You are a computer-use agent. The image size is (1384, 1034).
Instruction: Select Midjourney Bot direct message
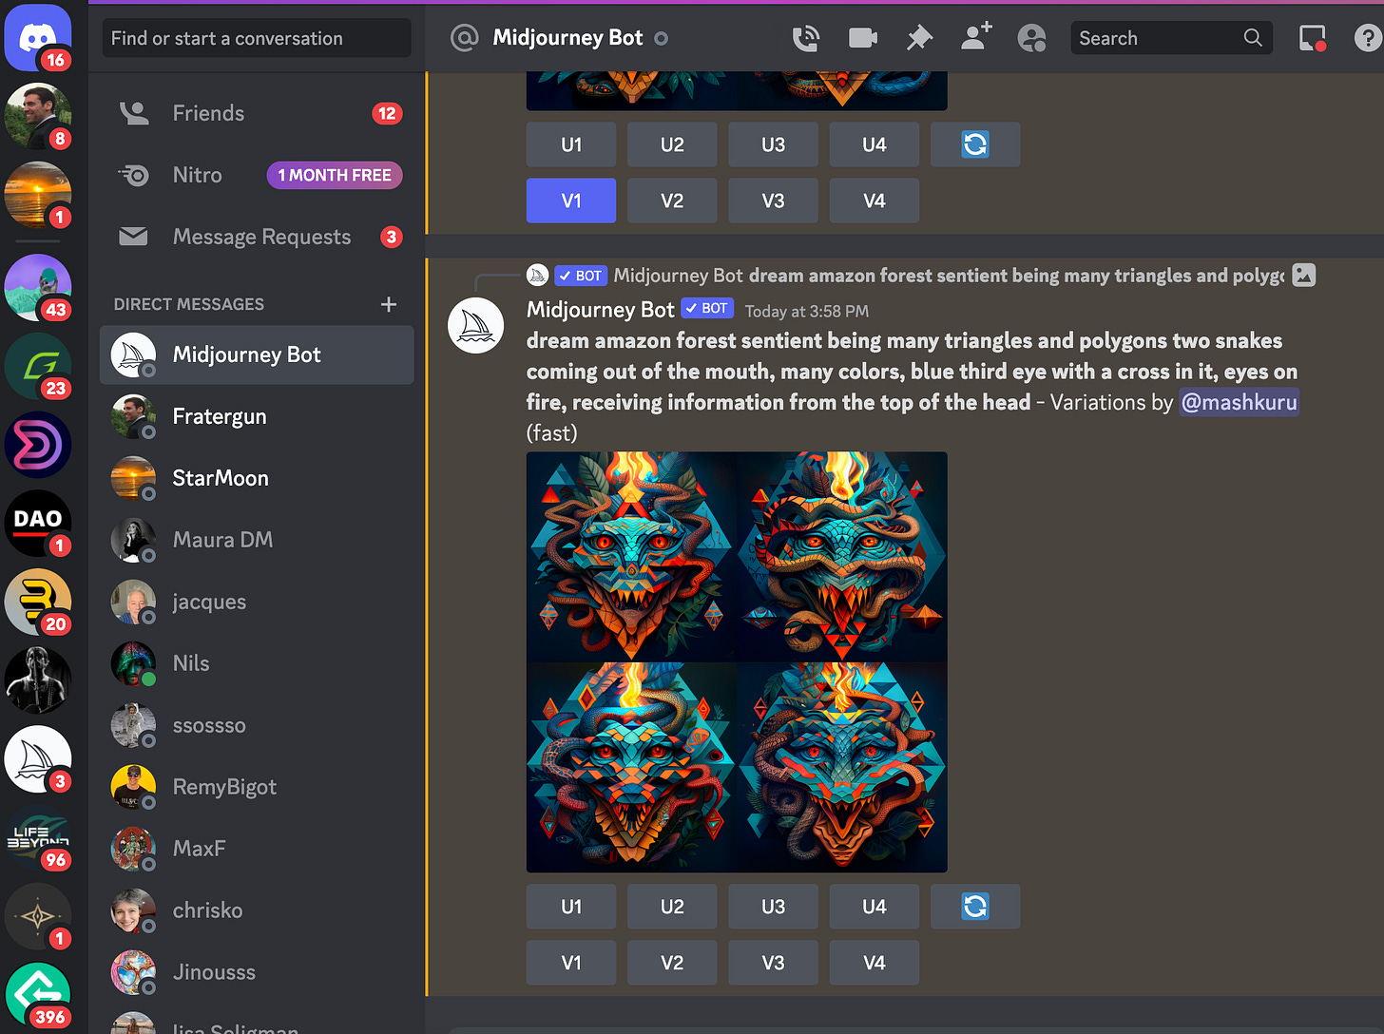257,354
